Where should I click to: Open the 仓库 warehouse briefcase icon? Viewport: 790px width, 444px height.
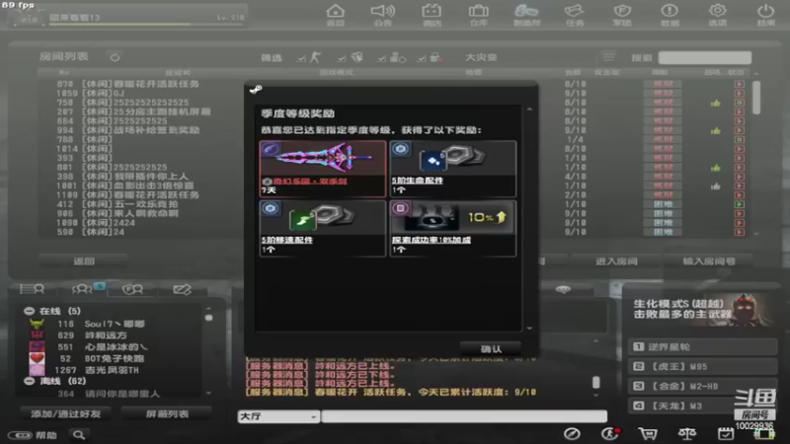coord(478,15)
